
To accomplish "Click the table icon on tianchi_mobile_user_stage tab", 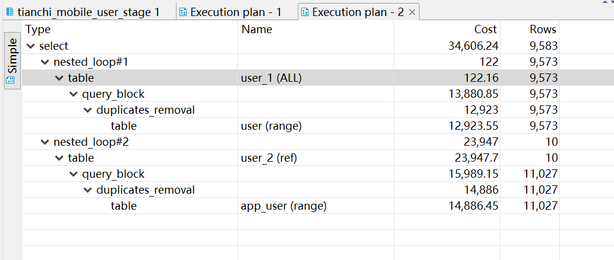I will pyautogui.click(x=10, y=12).
